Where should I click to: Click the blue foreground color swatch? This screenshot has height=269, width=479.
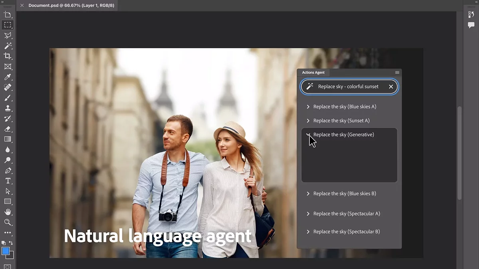6,251
